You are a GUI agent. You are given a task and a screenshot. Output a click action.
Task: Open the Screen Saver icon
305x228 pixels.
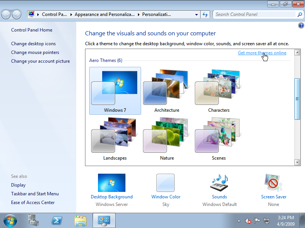pos(273,183)
